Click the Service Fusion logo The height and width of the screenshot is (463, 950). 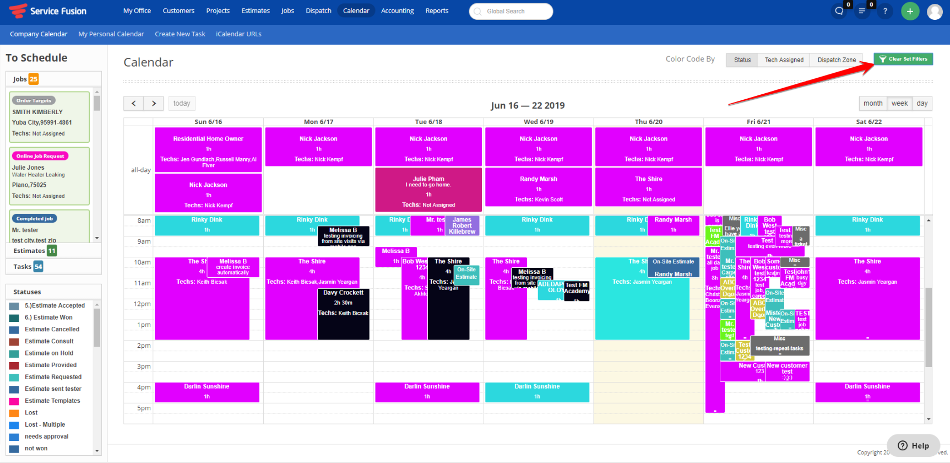(x=47, y=11)
